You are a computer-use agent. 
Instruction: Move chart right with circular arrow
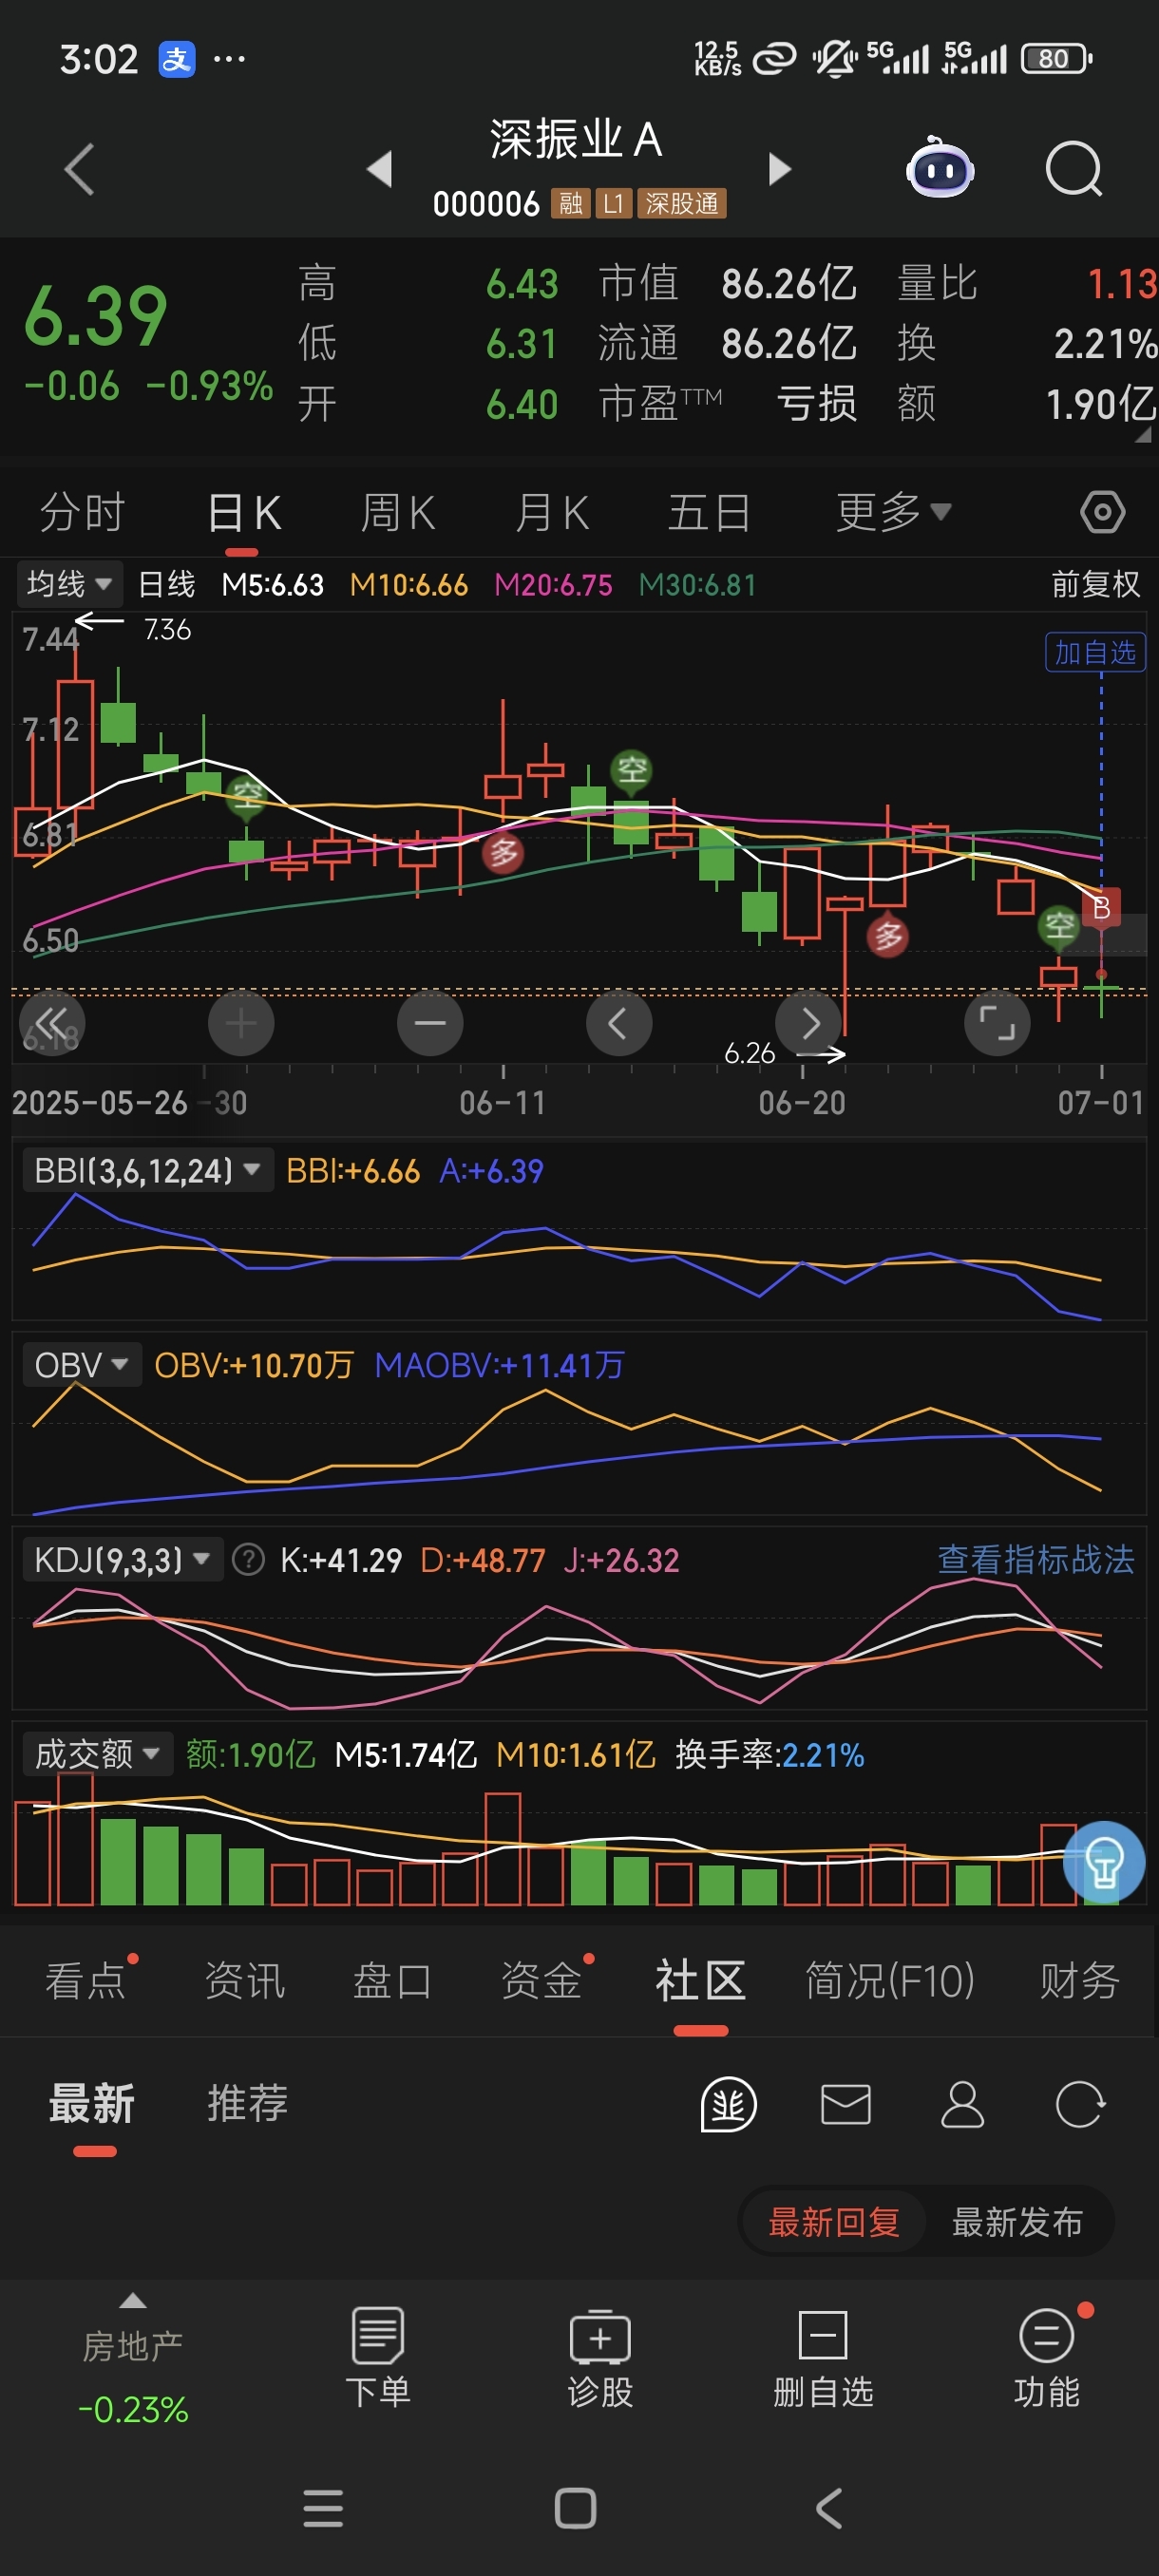coord(808,1022)
